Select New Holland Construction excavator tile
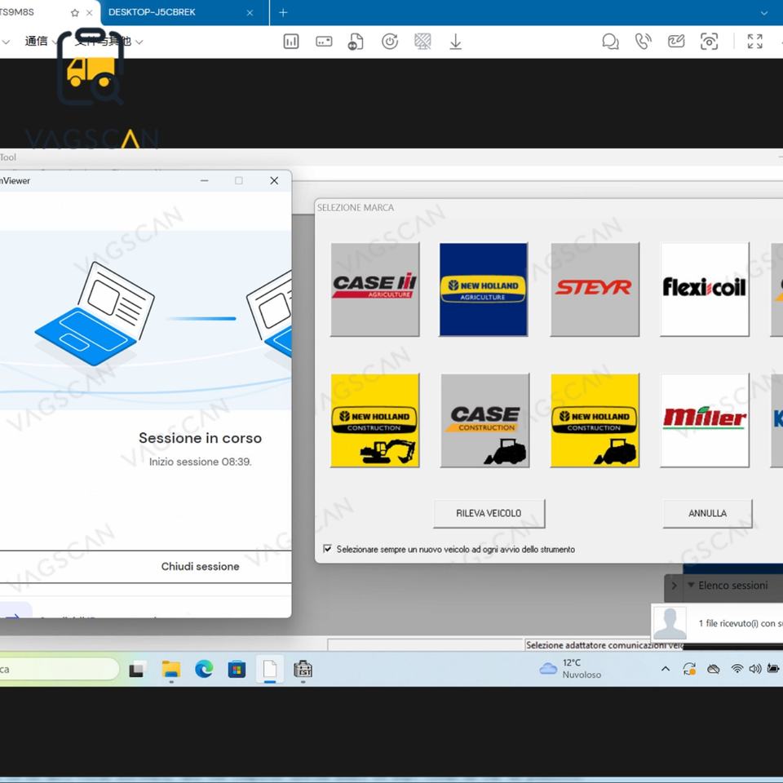The width and height of the screenshot is (783, 783). pyautogui.click(x=374, y=421)
